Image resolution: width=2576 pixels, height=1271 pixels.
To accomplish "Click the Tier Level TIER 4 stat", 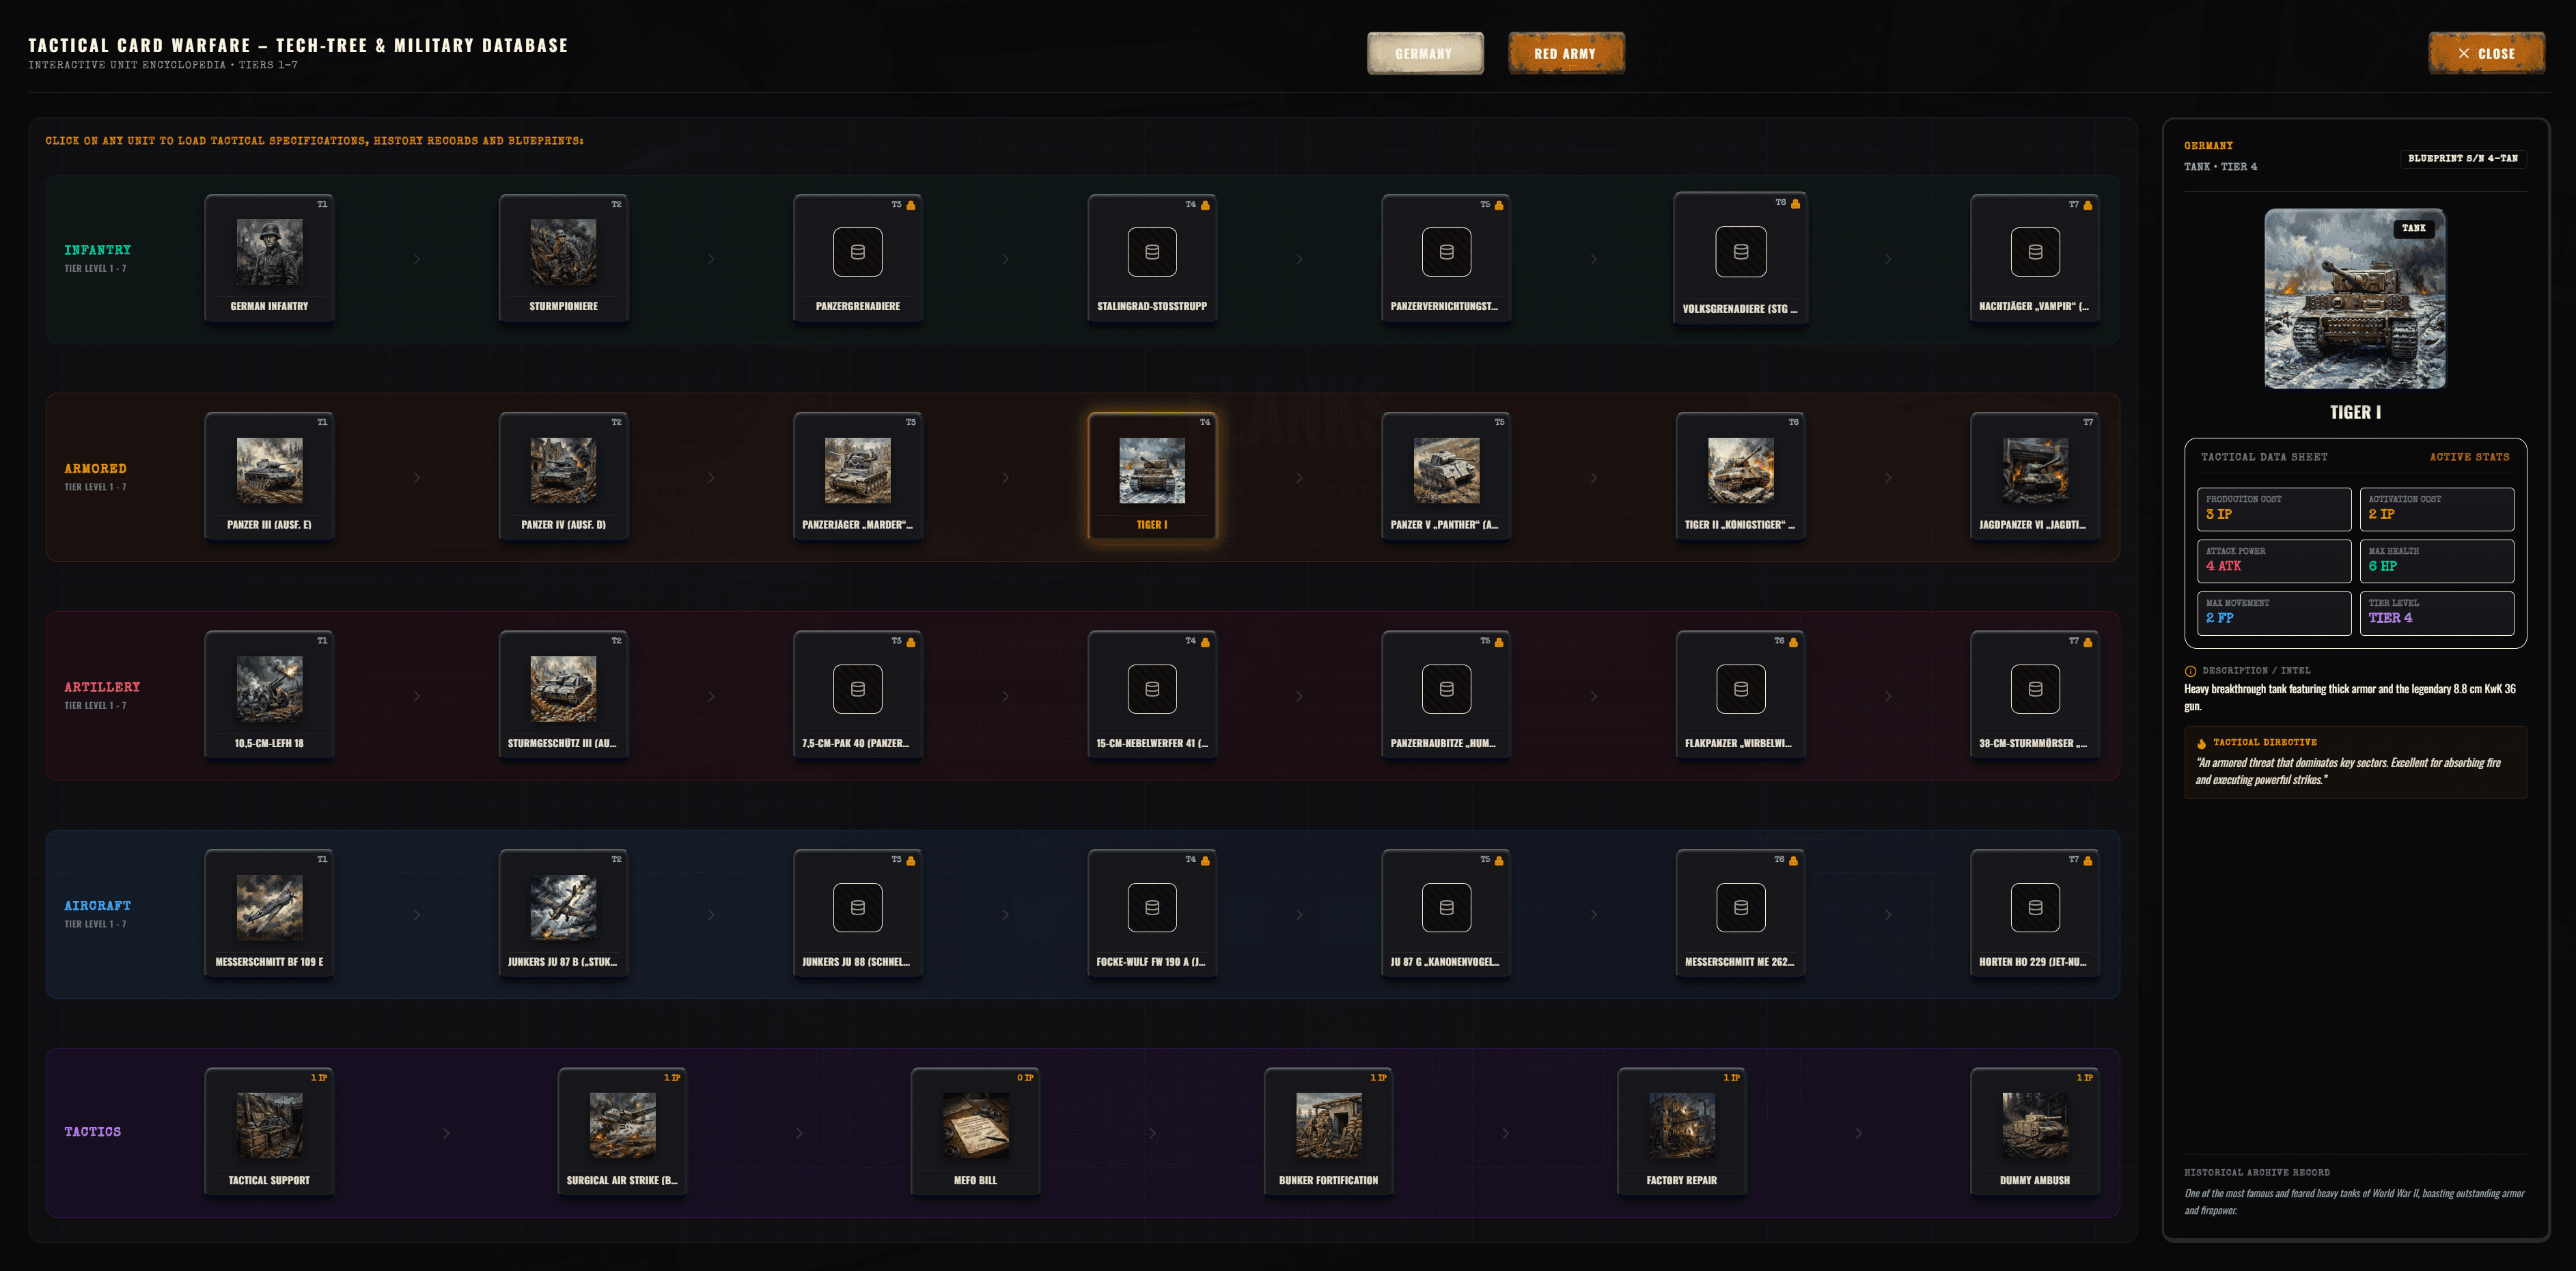I will [x=2436, y=613].
